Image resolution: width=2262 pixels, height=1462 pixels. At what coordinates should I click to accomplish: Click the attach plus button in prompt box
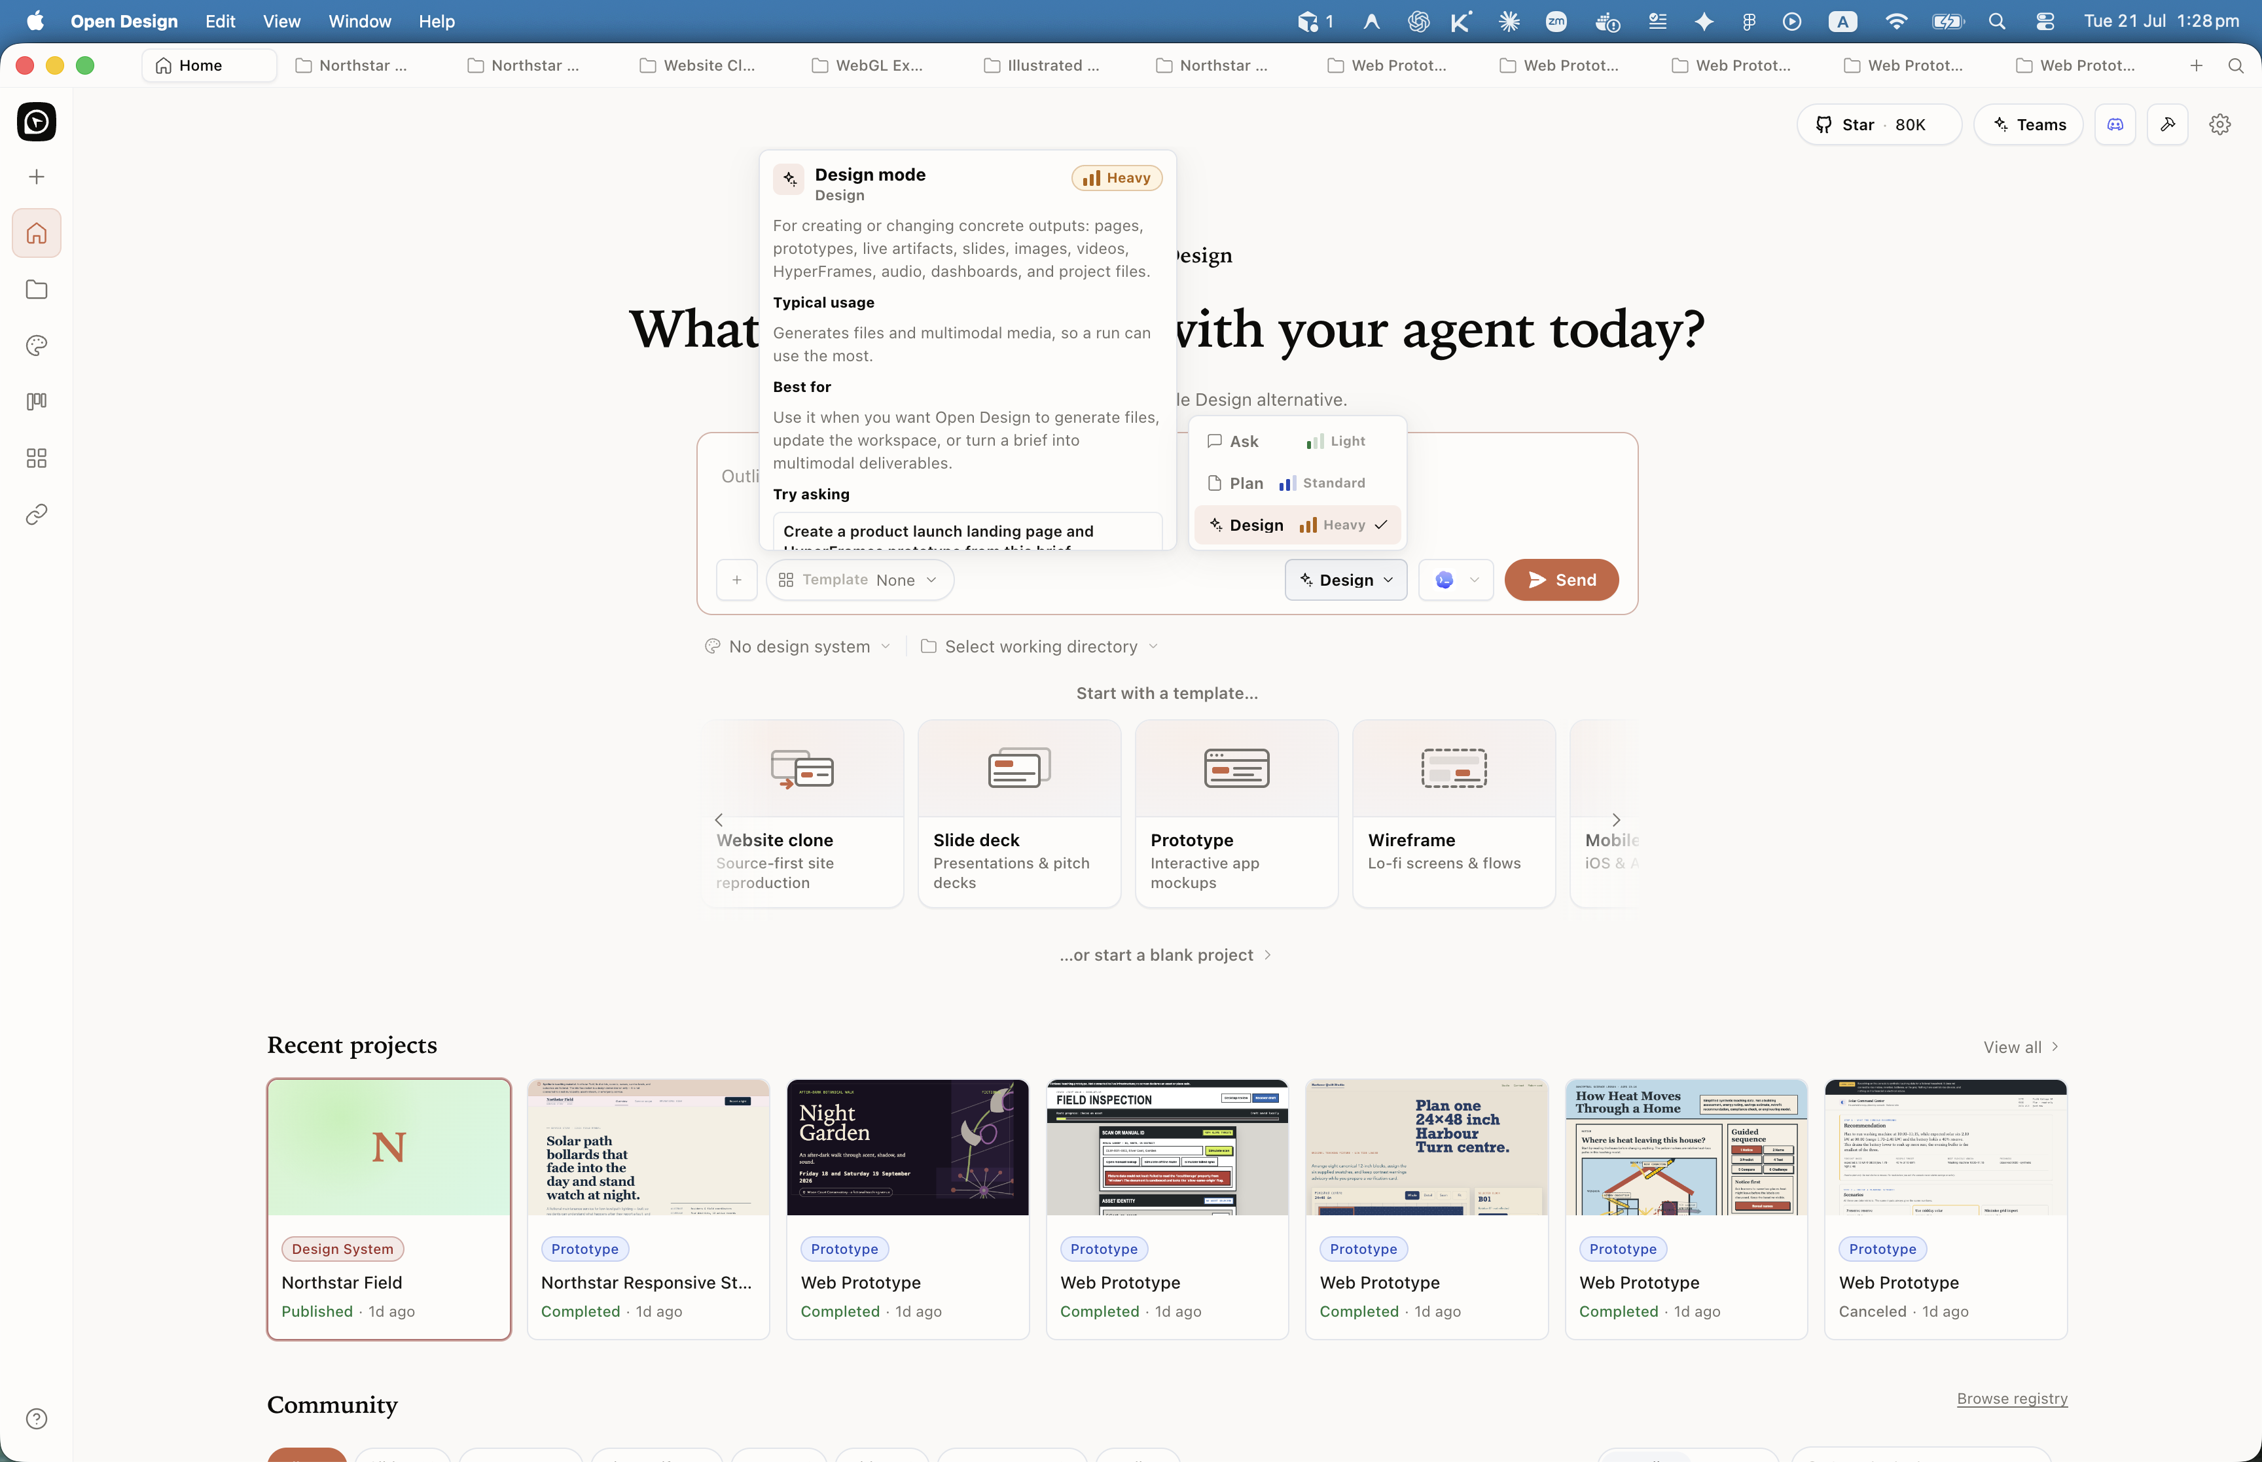tap(736, 580)
